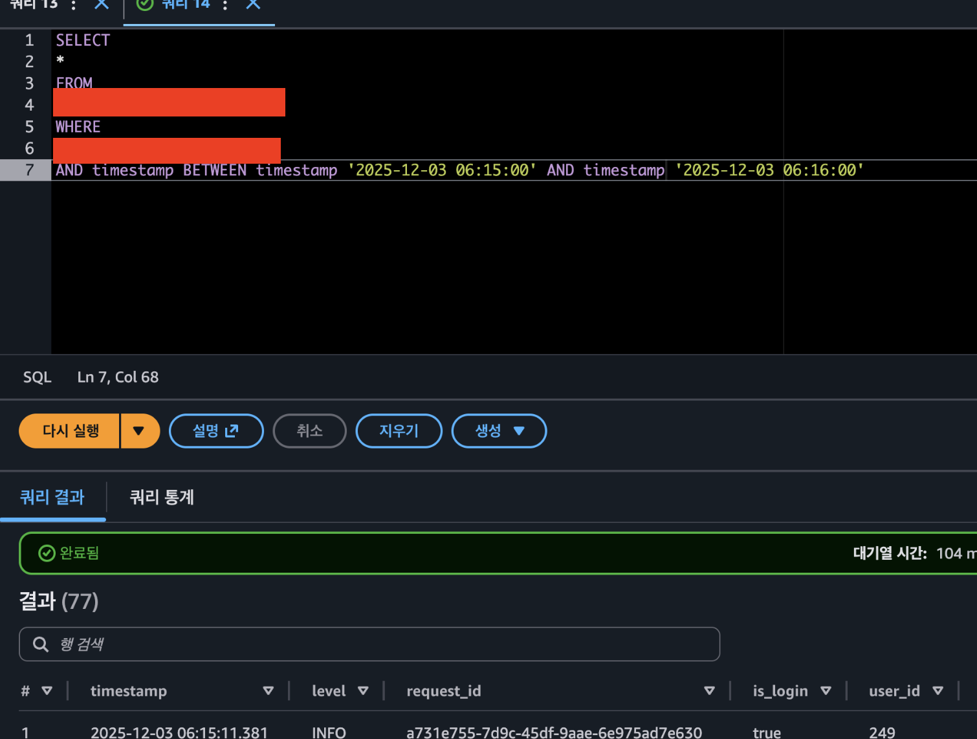
Task: Click the request_id column header
Action: tap(444, 691)
